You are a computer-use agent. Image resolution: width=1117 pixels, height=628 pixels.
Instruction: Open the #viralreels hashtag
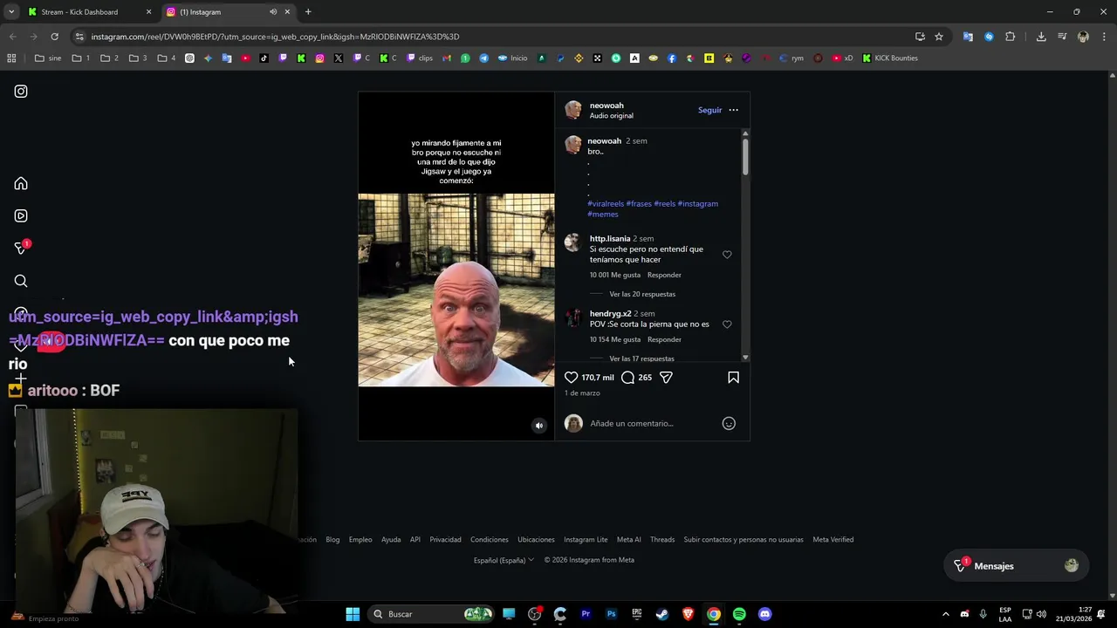[x=606, y=204]
